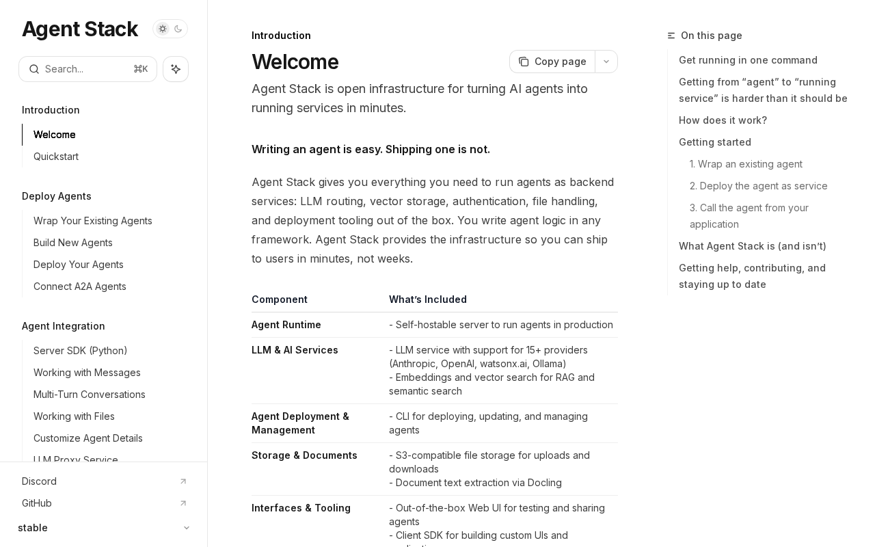
Task: Expand the stable version selector
Action: click(x=104, y=528)
